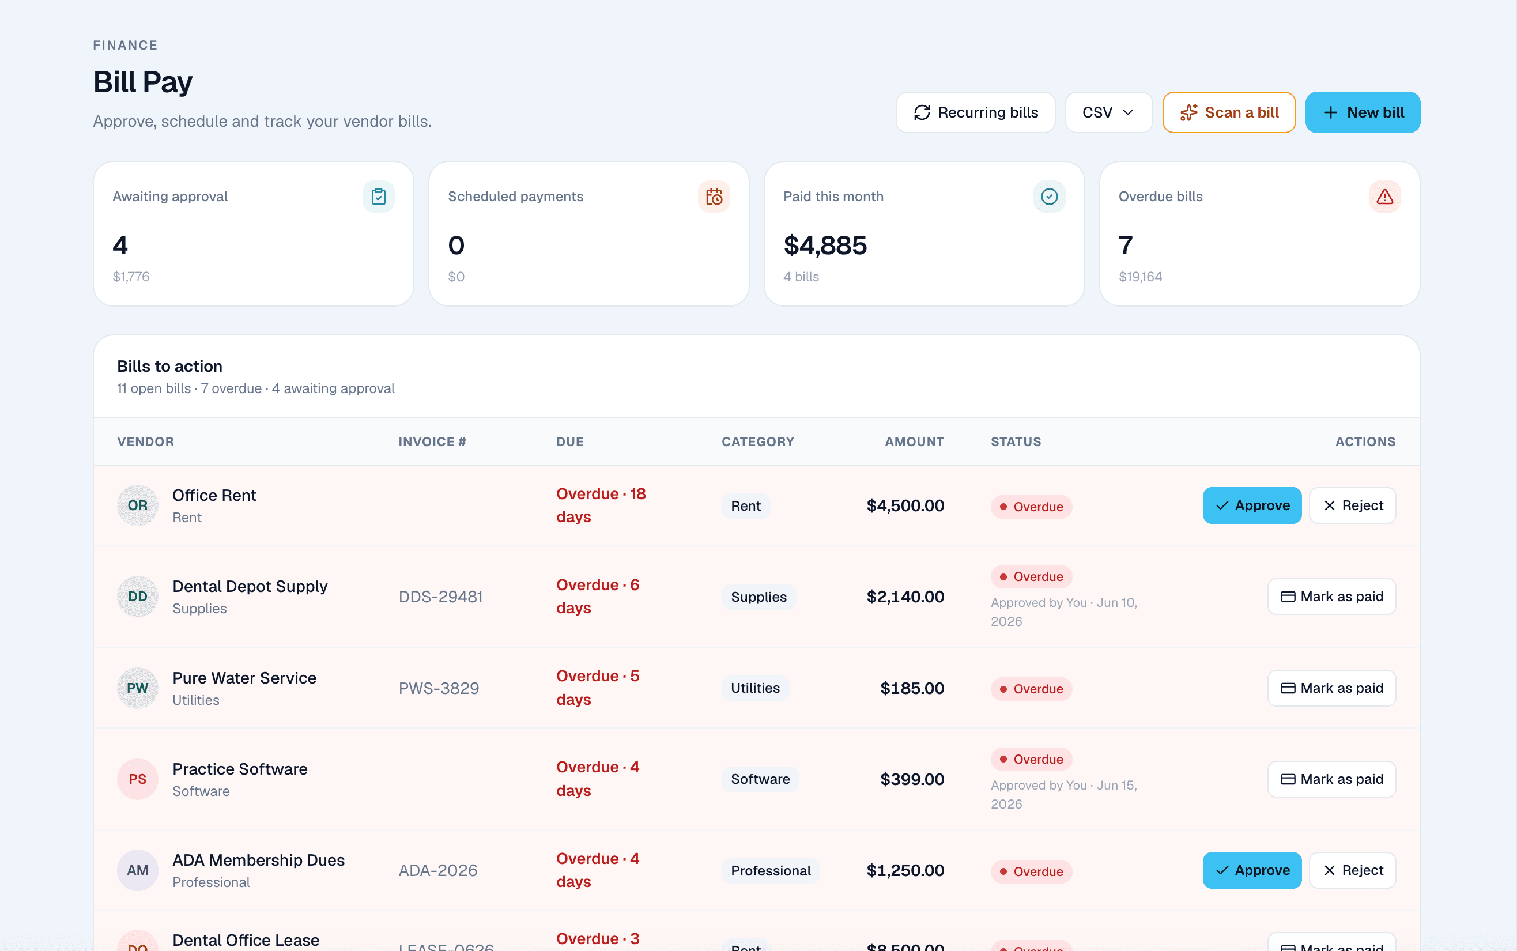
Task: Click the Rent category tag on Office Rent row
Action: point(746,505)
